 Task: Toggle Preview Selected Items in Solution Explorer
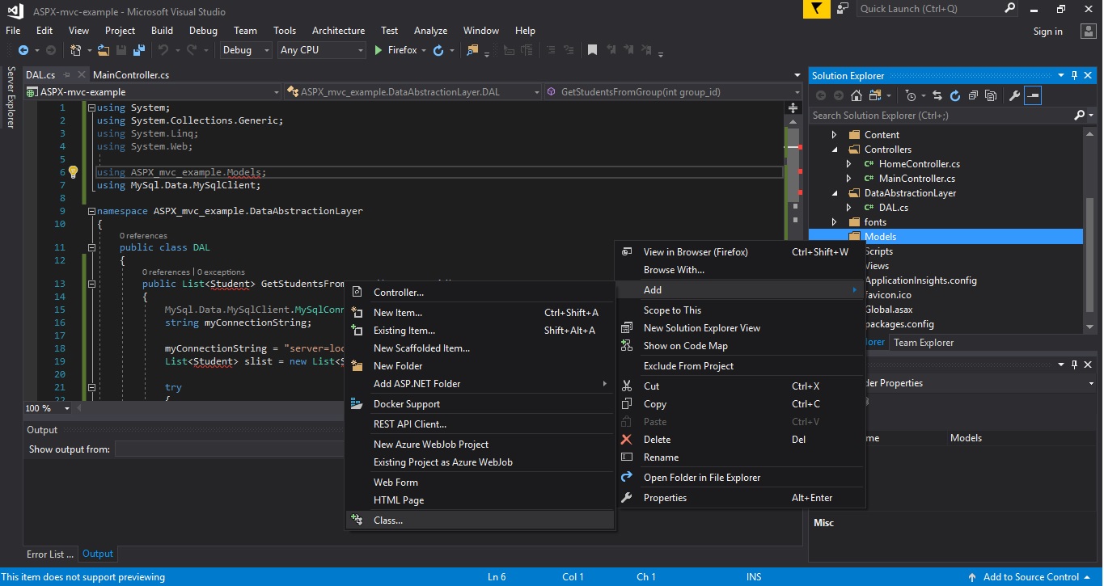1033,95
